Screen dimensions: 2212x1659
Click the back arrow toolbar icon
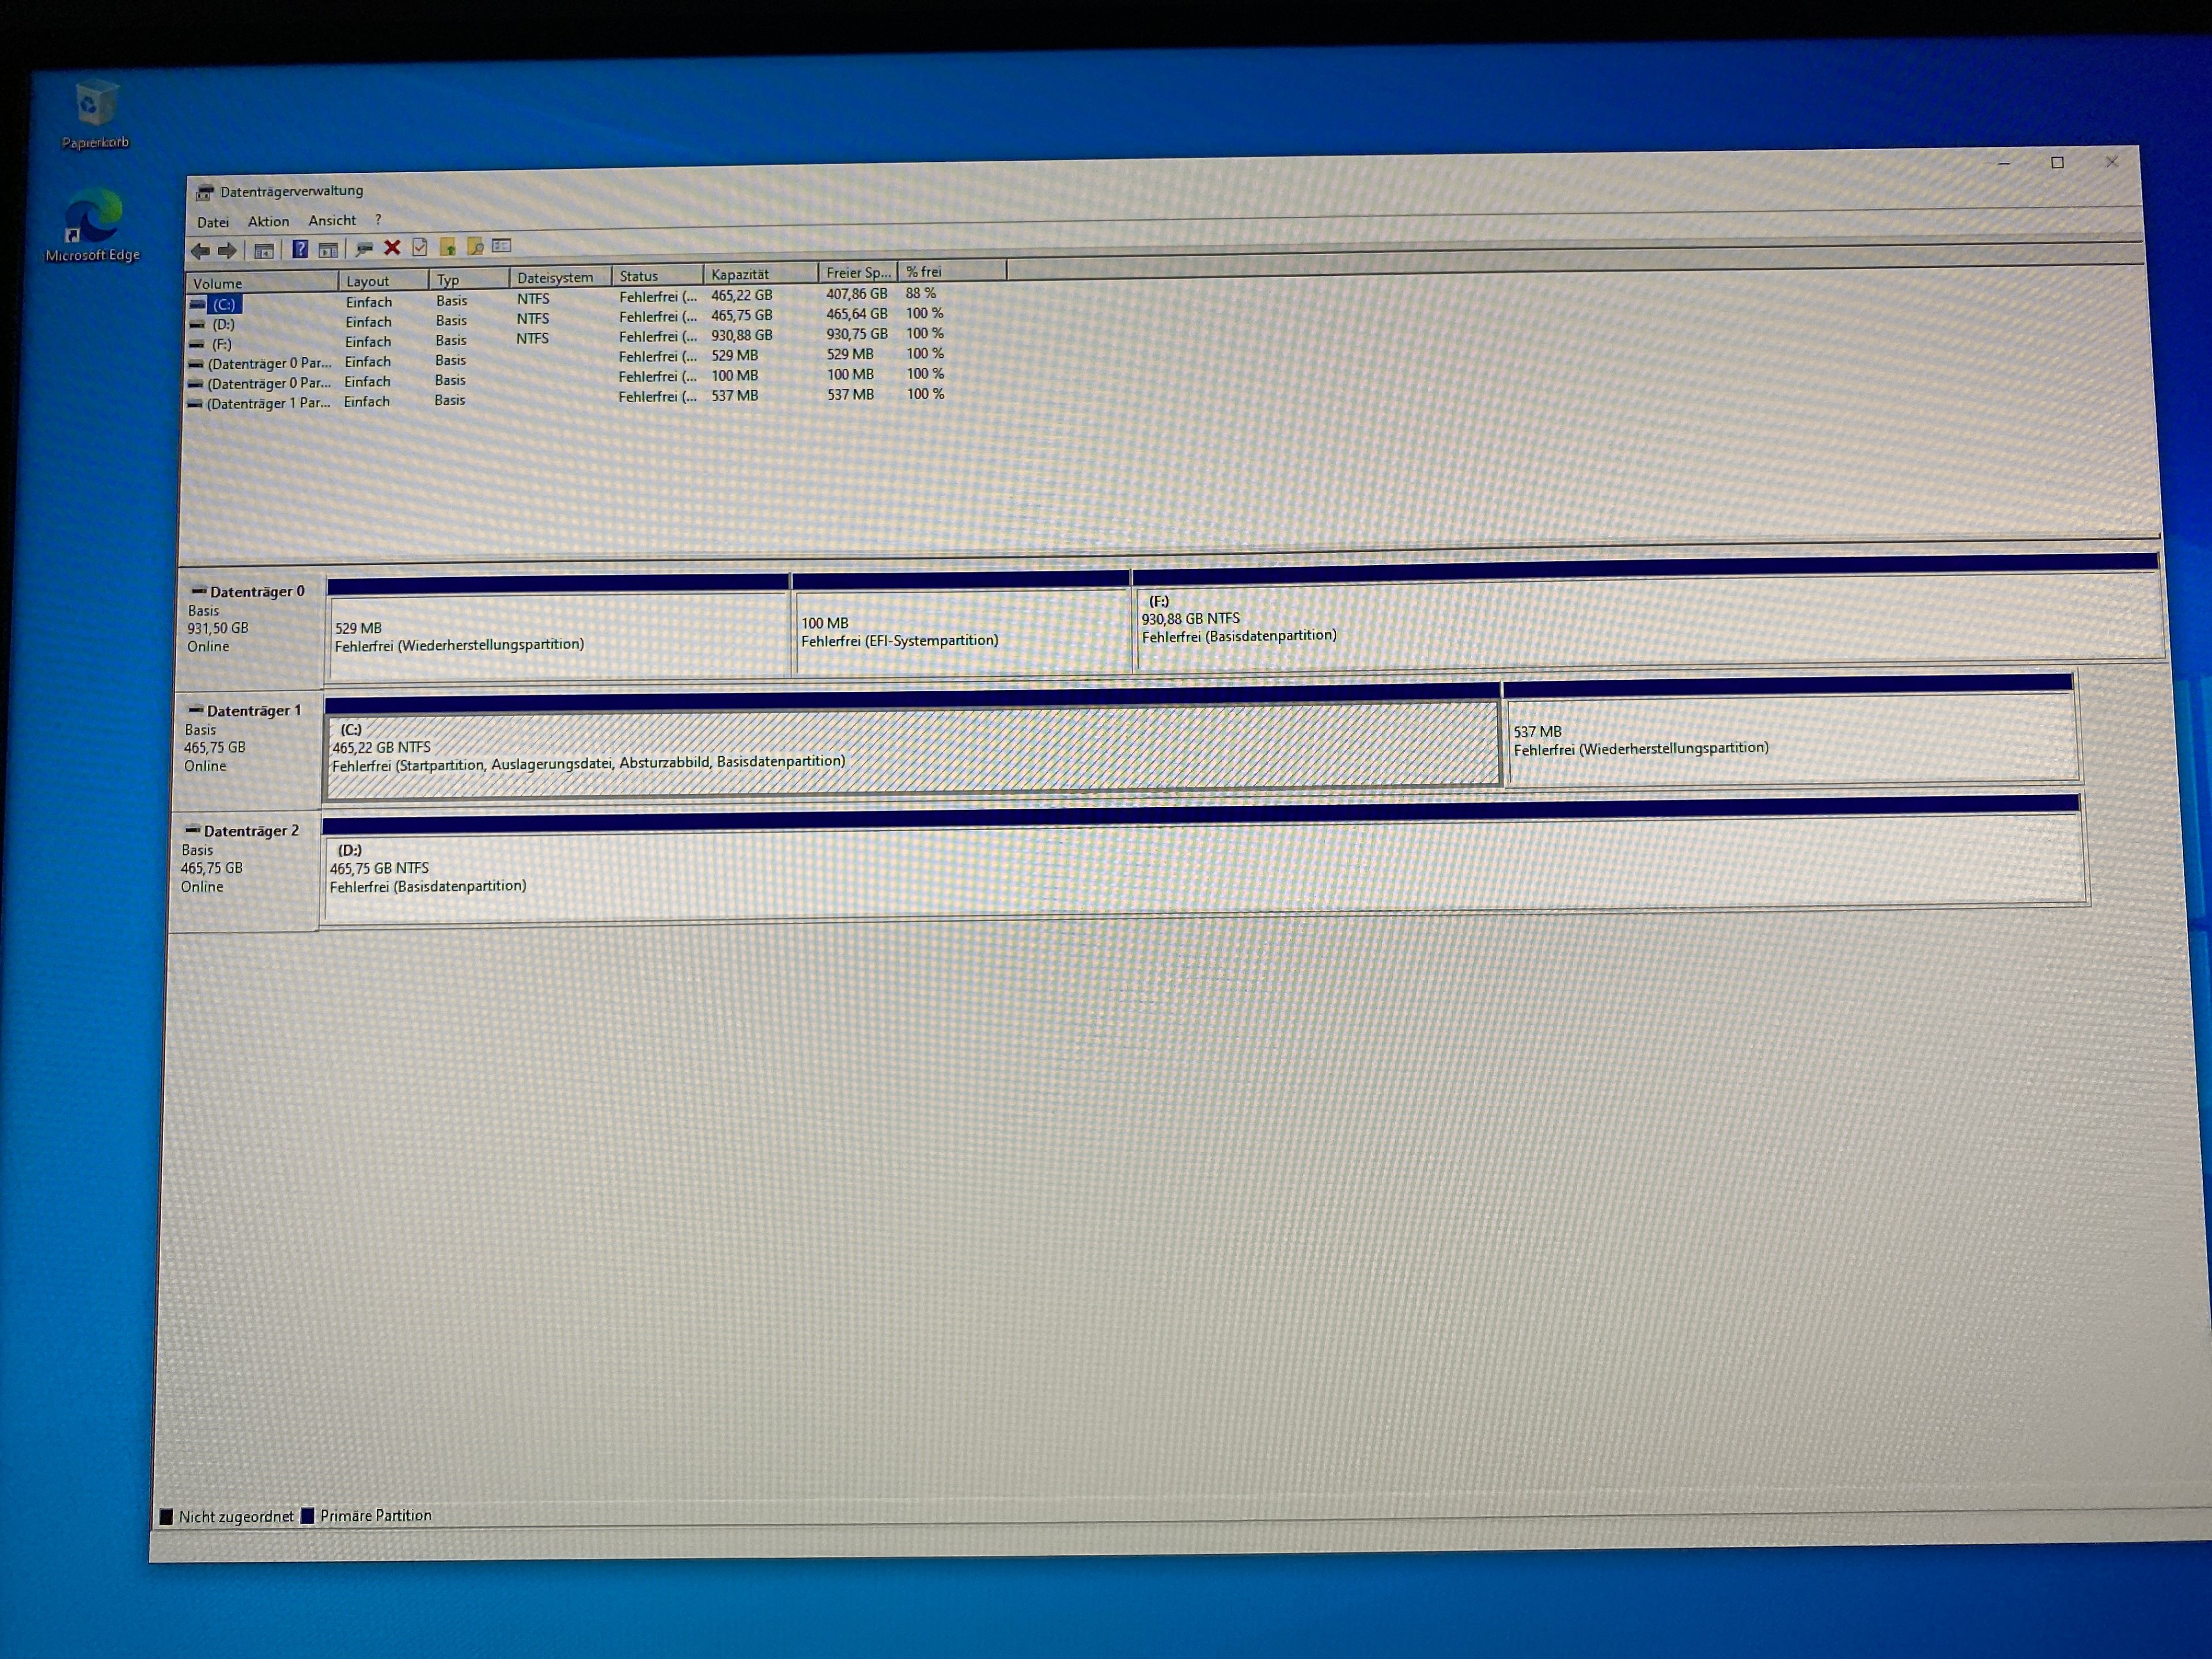(x=200, y=251)
